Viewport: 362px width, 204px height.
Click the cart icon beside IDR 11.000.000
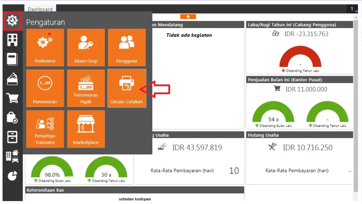[x=277, y=88]
